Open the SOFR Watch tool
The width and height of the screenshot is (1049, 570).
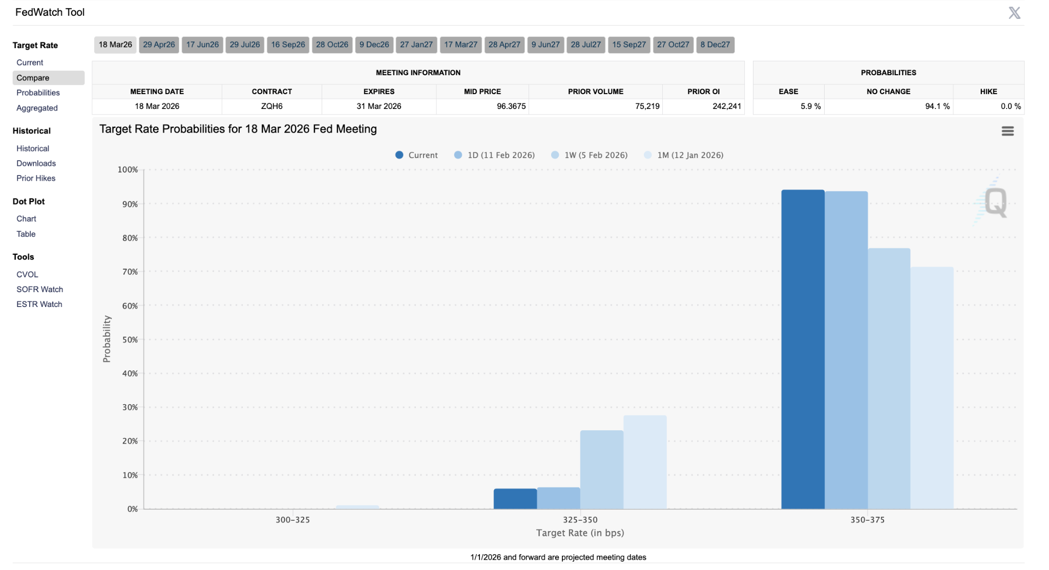(x=39, y=289)
